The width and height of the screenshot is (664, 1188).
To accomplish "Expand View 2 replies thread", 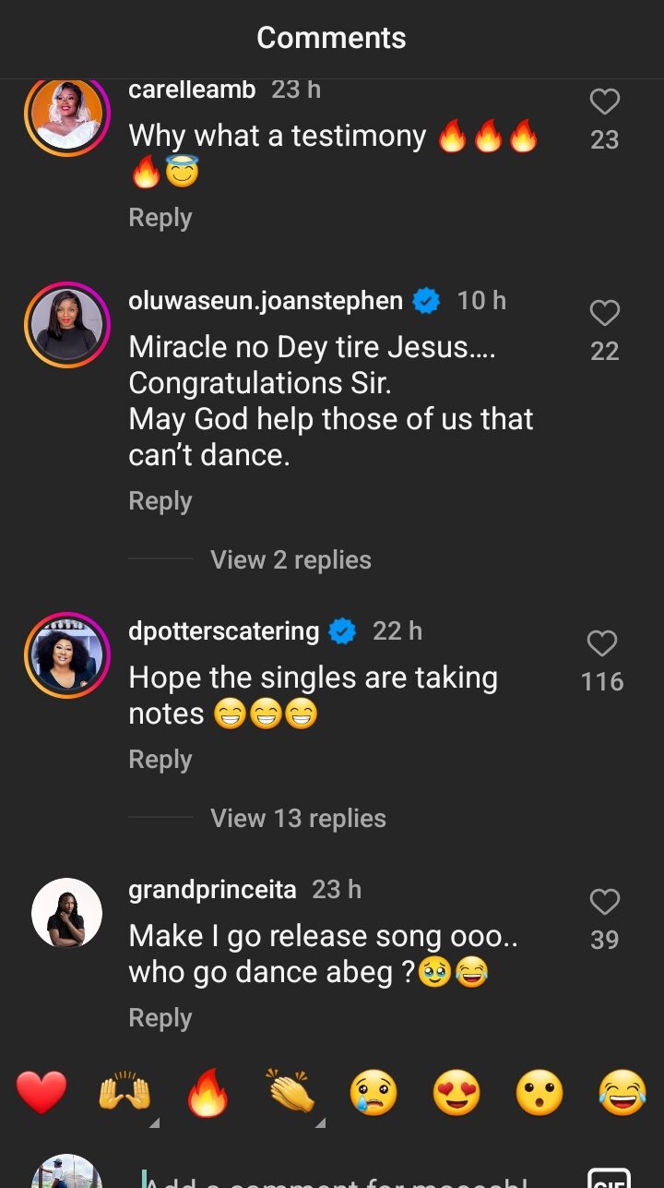I will click(290, 559).
